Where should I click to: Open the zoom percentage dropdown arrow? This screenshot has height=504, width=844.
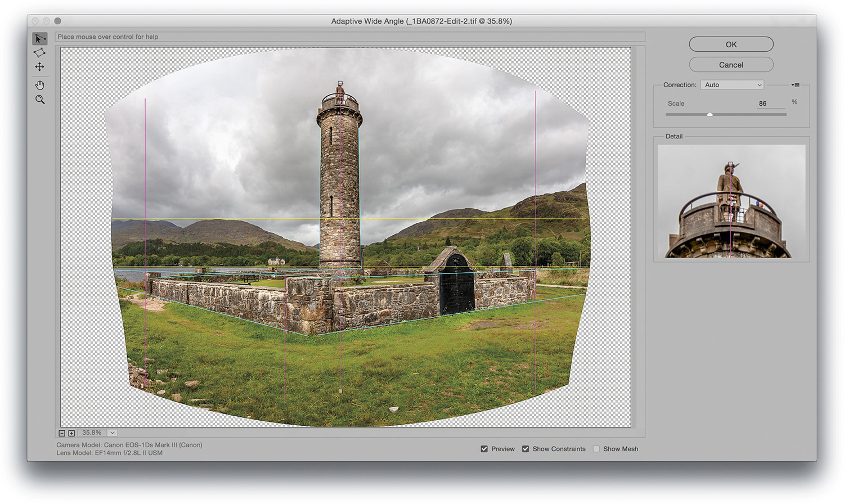pos(113,433)
